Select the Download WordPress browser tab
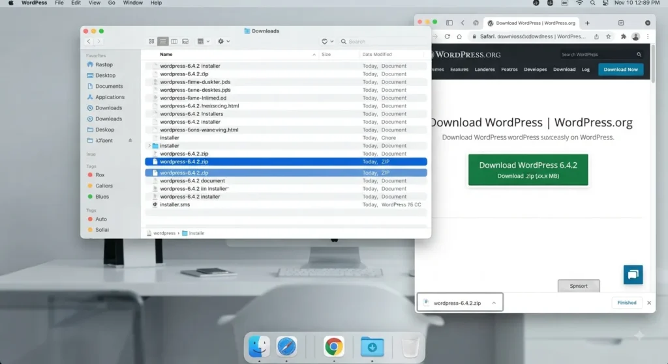Screen dimensions: 668x364 pos(531,23)
